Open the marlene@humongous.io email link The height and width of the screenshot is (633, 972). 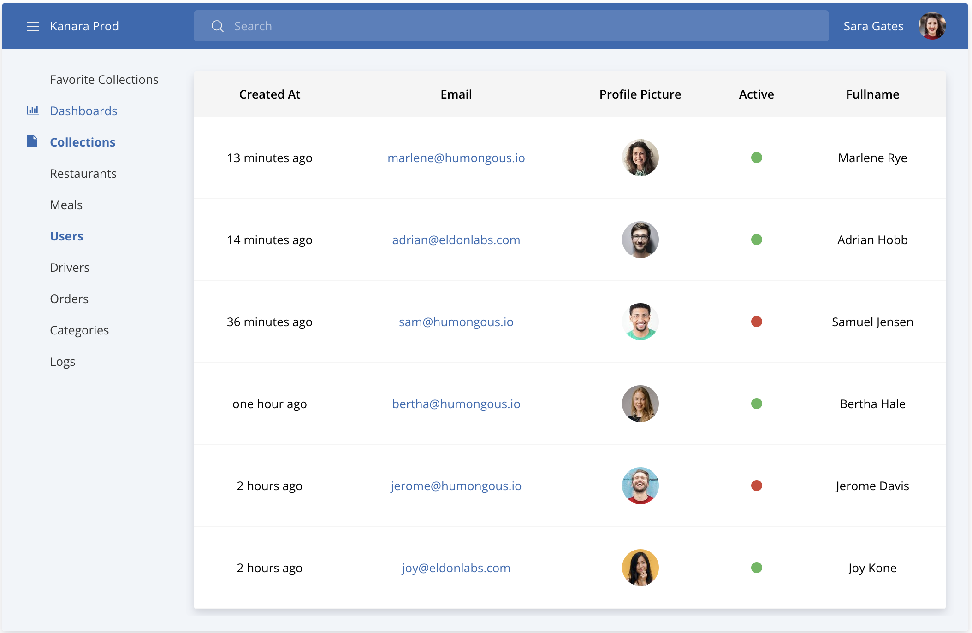(x=456, y=158)
